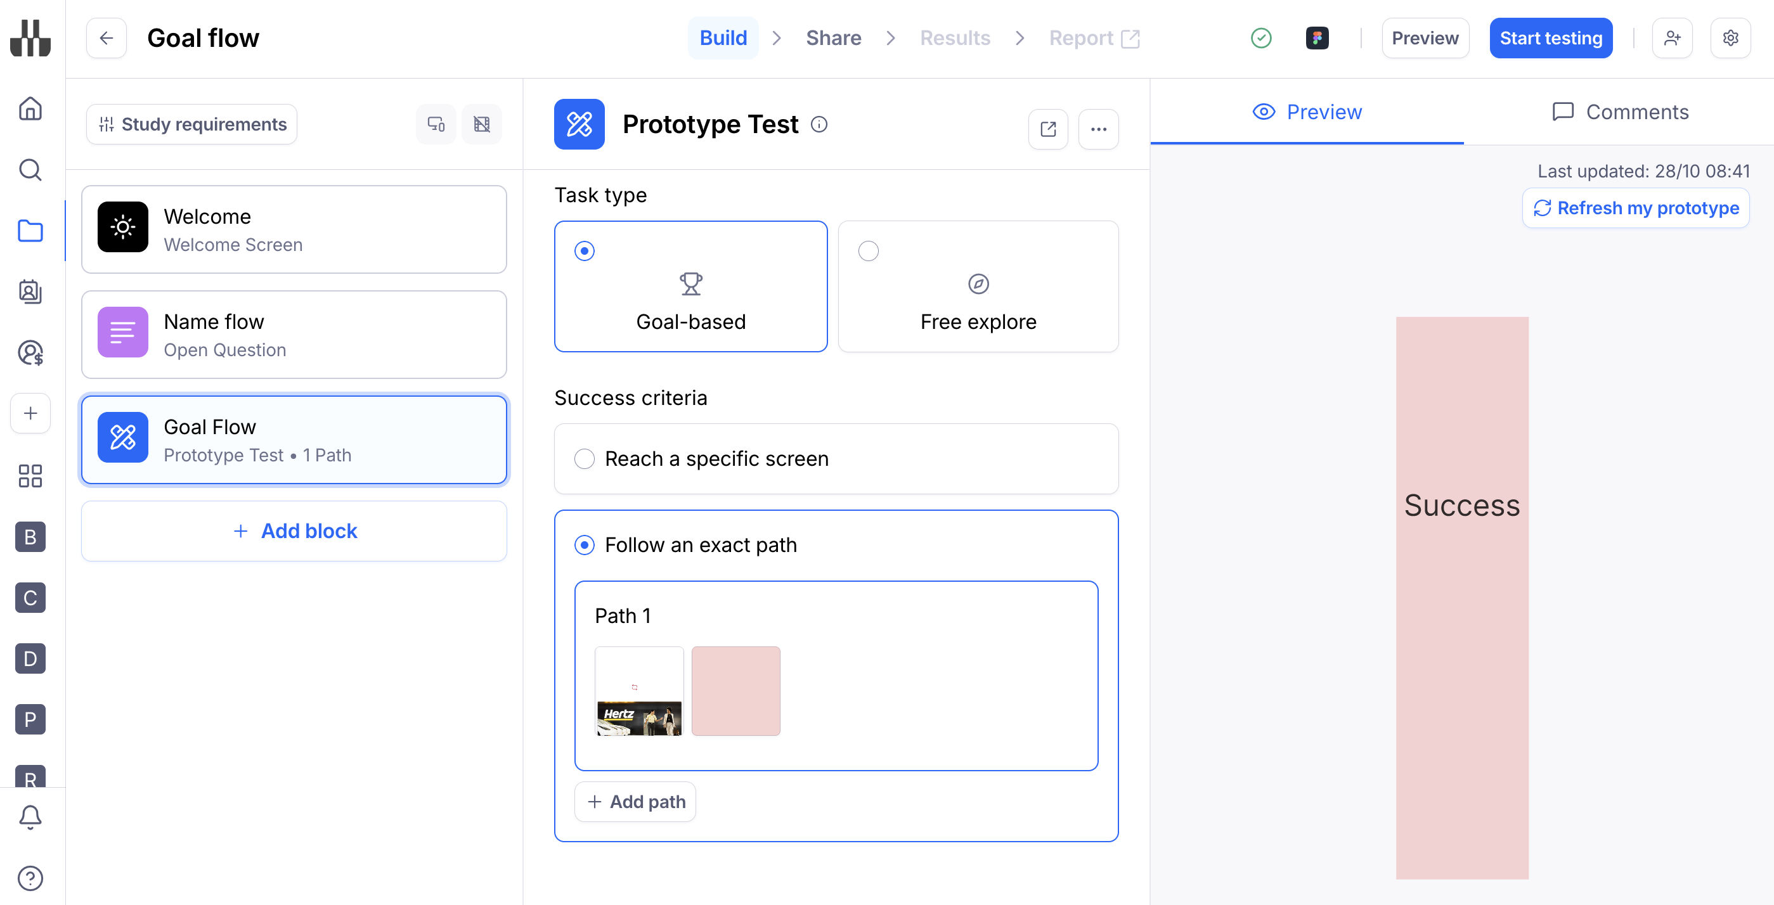Open the three-dot more options menu
The height and width of the screenshot is (905, 1774).
[1098, 129]
